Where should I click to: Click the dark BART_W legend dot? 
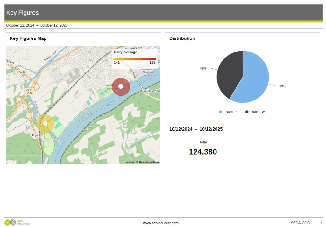[x=247, y=112]
